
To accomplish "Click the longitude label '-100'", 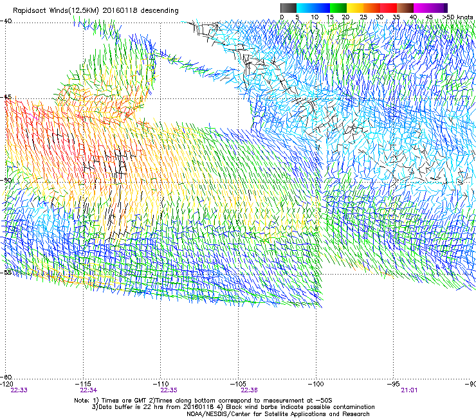I will [x=316, y=384].
